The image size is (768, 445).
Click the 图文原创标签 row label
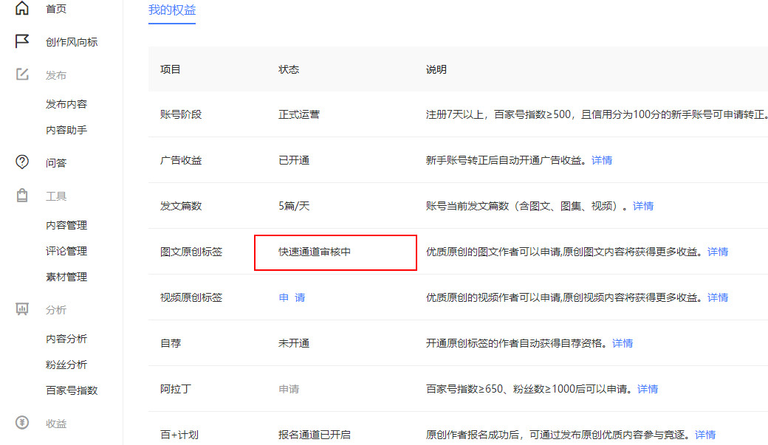click(191, 252)
